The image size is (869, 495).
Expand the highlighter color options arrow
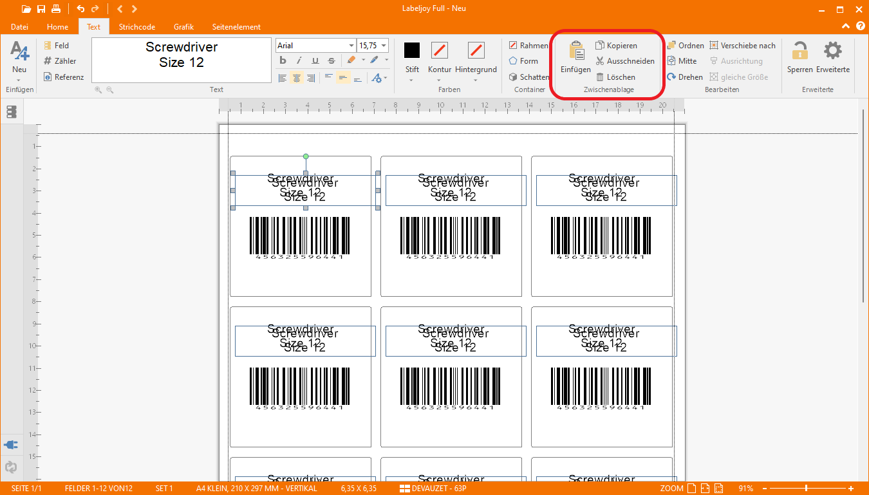click(x=363, y=61)
